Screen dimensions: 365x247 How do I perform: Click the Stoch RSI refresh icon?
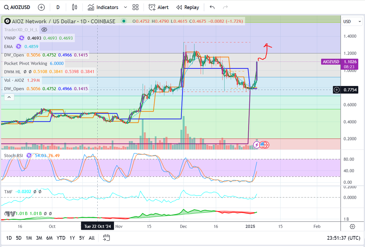click(29, 155)
